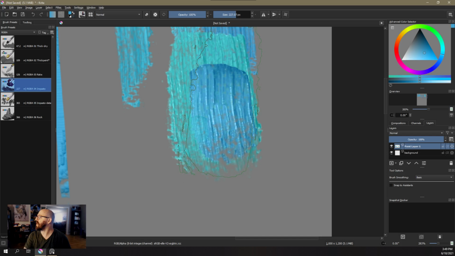Image resolution: width=455 pixels, height=256 pixels.
Task: Open Brush Smoothing Basic dropdown
Action: tap(434, 177)
